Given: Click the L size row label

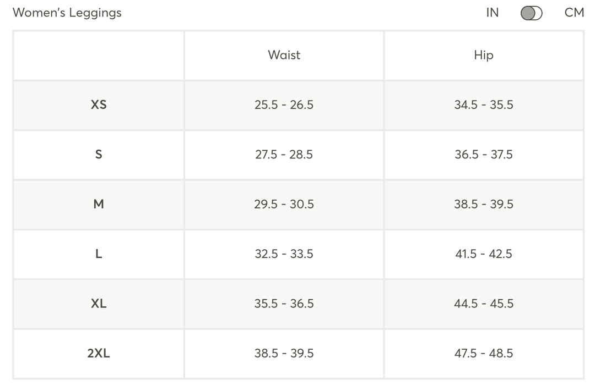Looking at the screenshot, I should [99, 254].
